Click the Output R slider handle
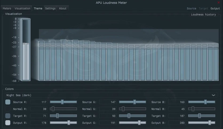Viewport: 223px width, 129px height. (x=69, y=123)
